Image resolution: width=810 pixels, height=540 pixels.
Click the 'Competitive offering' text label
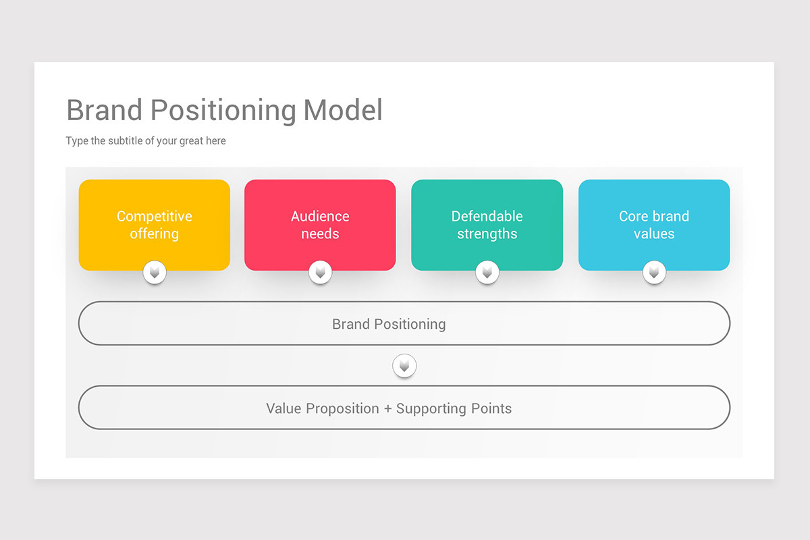pos(155,225)
